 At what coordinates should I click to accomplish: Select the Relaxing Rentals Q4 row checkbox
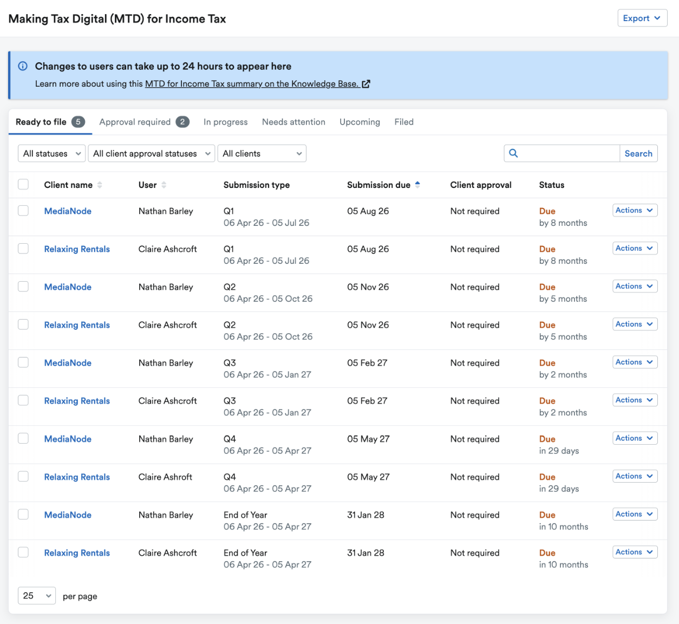tap(23, 476)
